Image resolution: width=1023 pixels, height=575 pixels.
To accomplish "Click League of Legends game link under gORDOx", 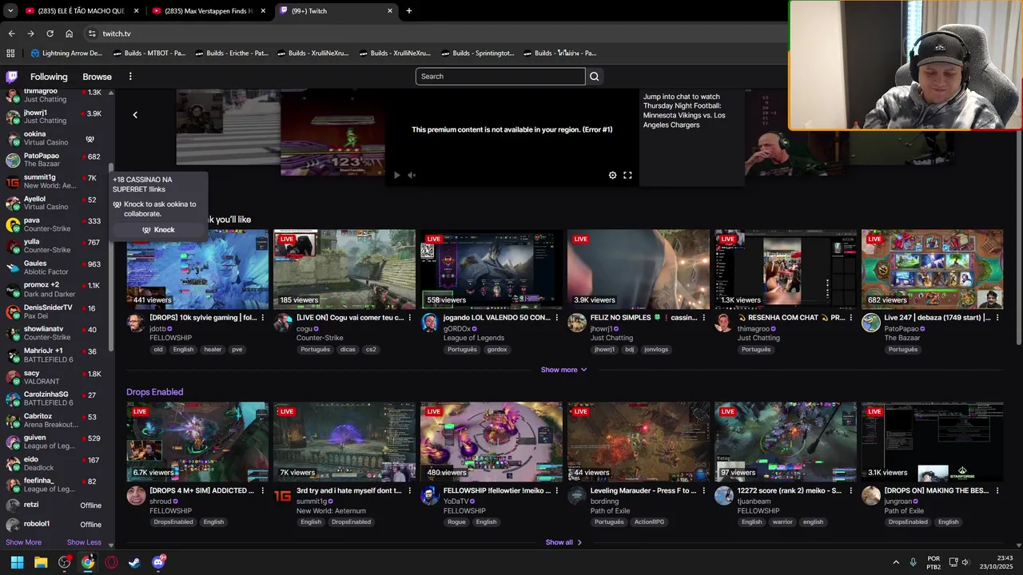I will coord(474,338).
